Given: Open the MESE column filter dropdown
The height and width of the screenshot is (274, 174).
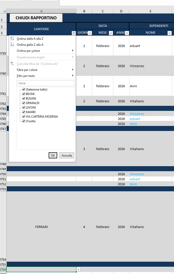Looking at the screenshot, I should (x=111, y=33).
